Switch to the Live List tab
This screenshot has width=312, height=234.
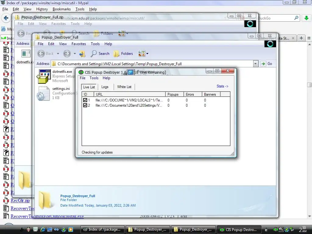click(89, 87)
